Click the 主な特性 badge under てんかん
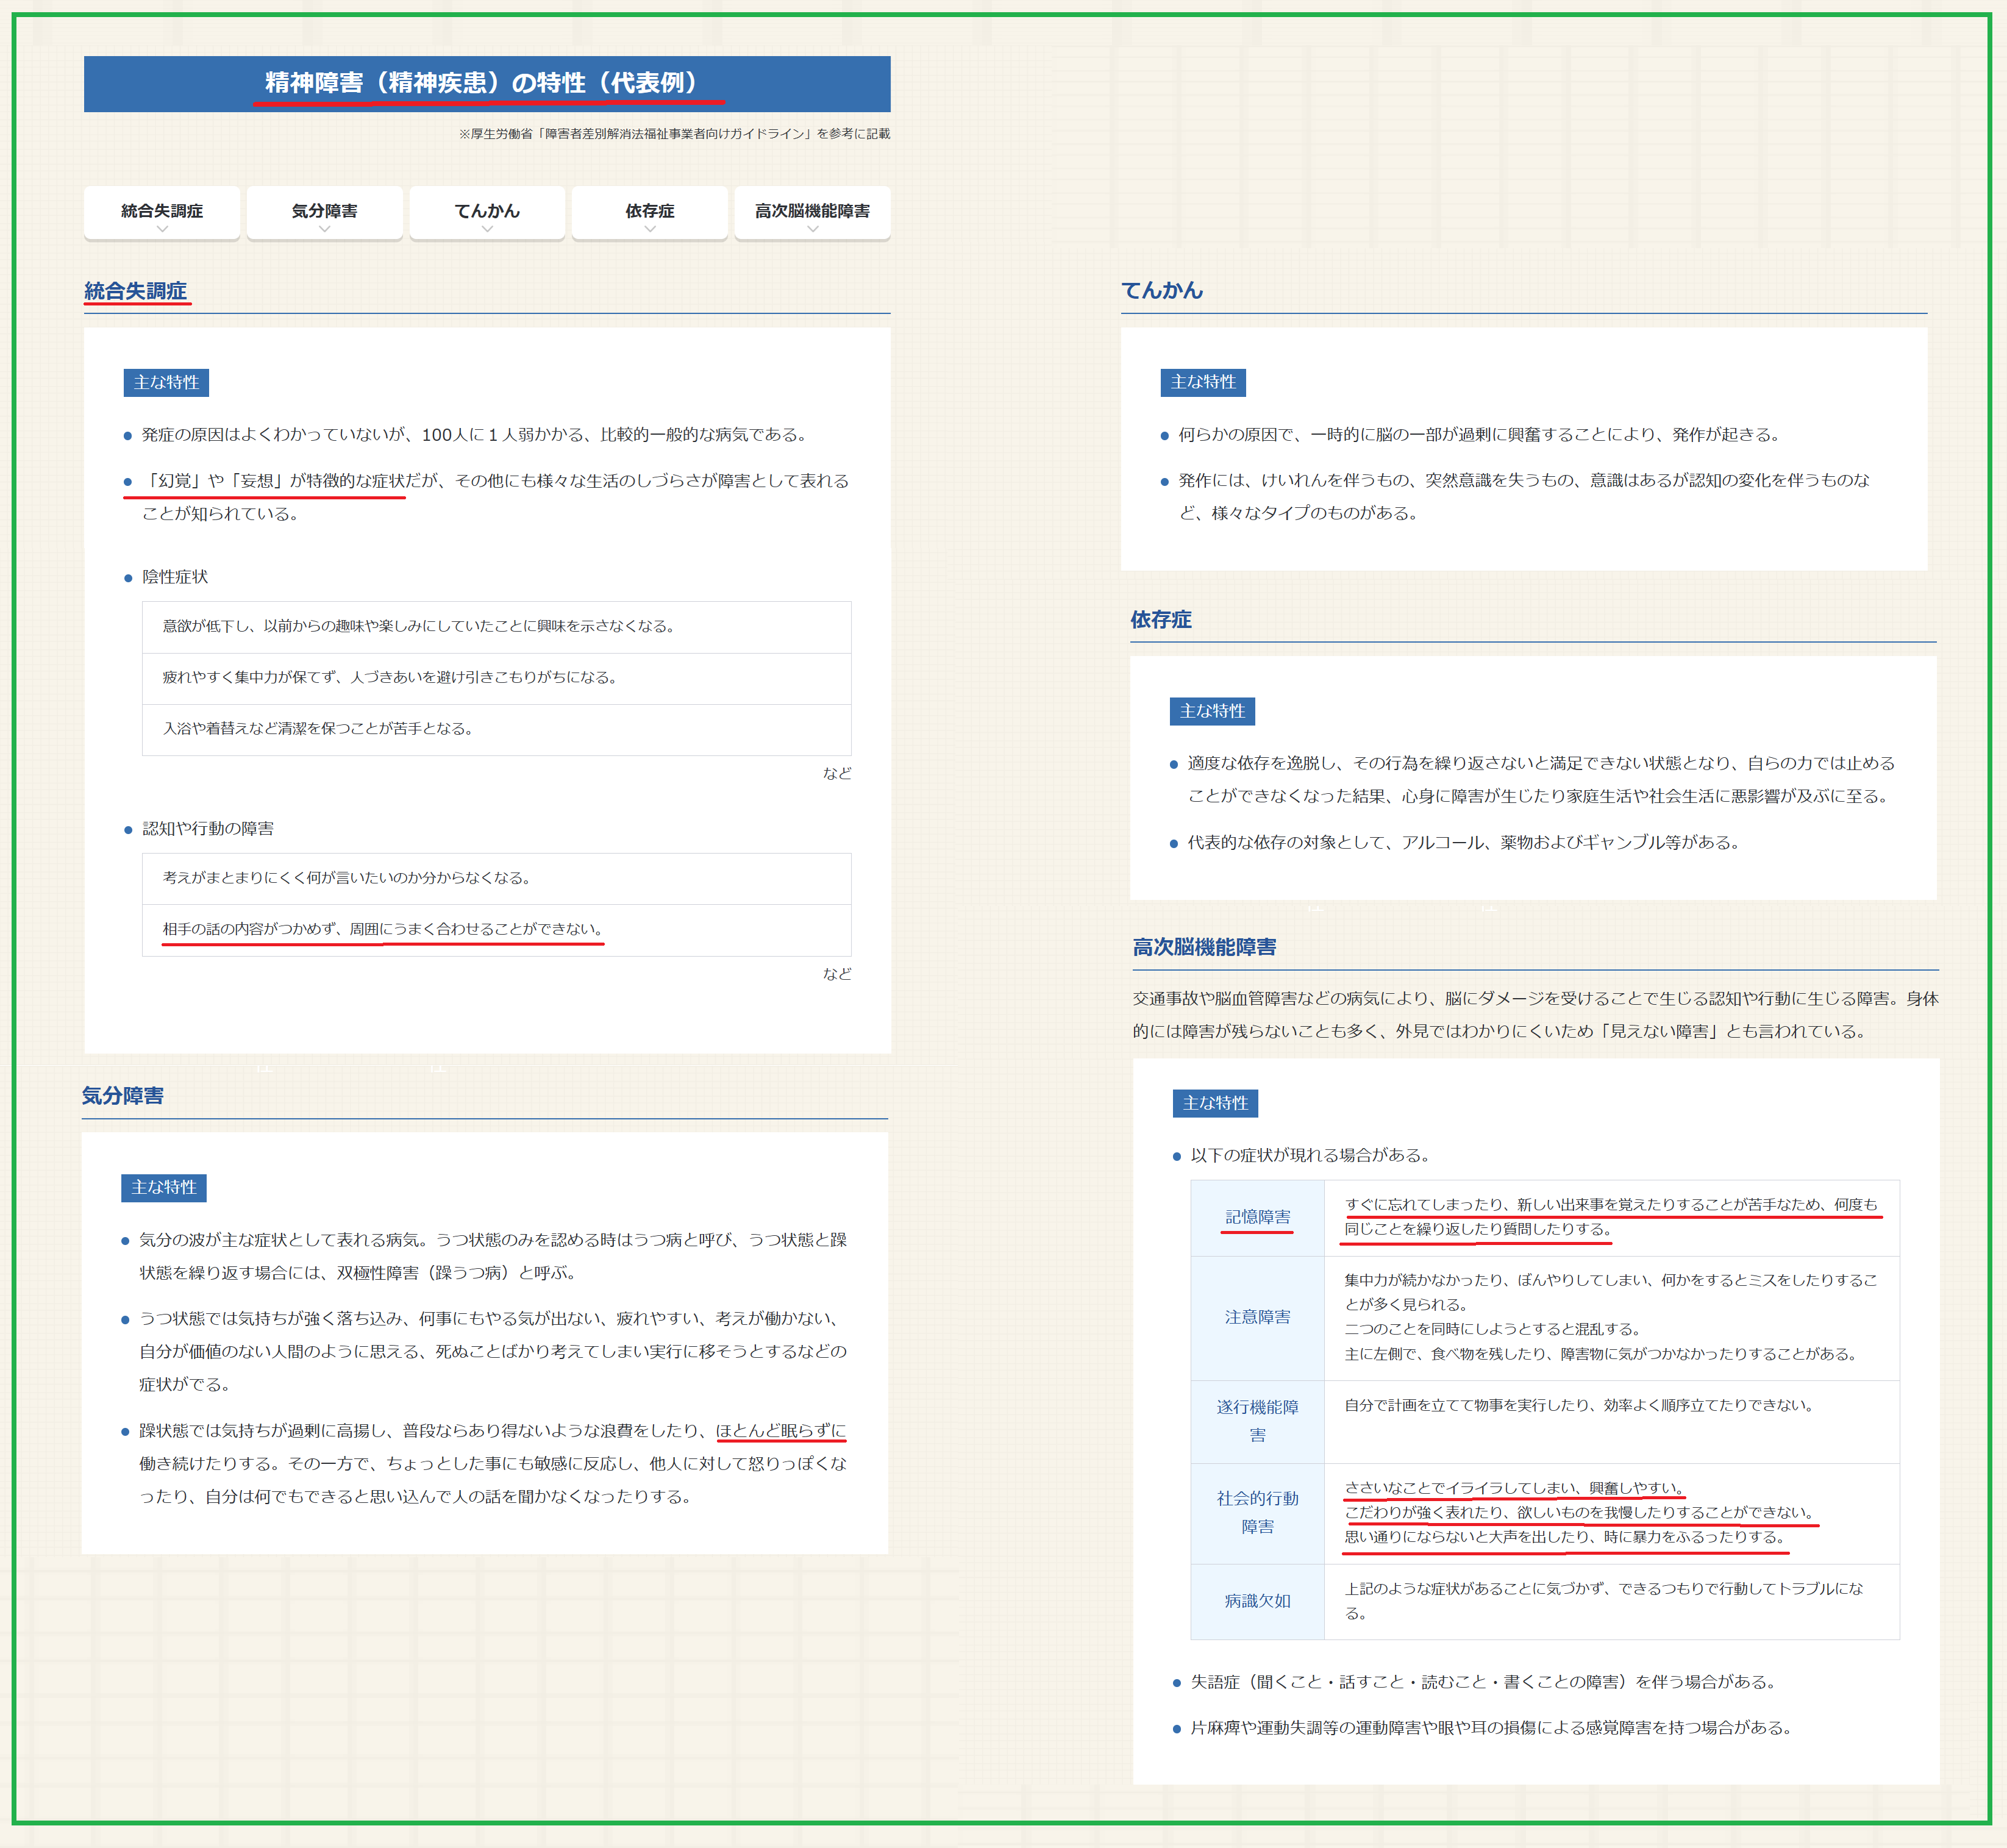 coord(1202,382)
